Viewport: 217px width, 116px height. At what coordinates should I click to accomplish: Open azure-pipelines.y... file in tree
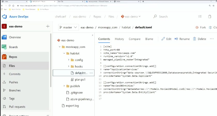80,99
